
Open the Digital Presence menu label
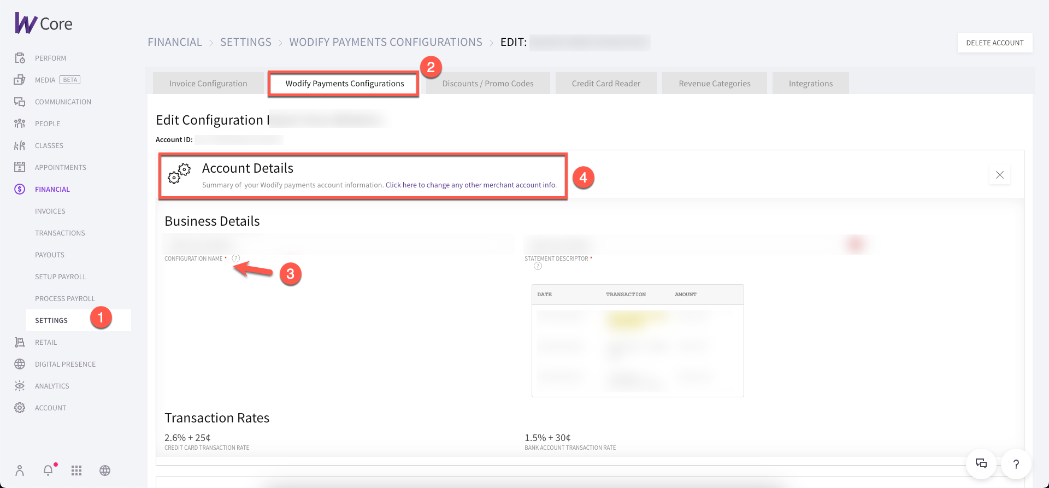(66, 364)
